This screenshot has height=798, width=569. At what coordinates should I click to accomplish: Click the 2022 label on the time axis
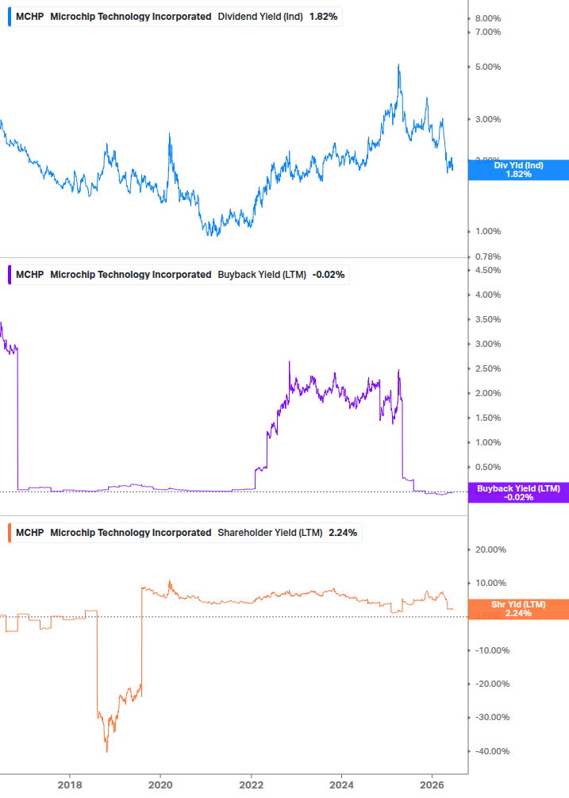[252, 785]
